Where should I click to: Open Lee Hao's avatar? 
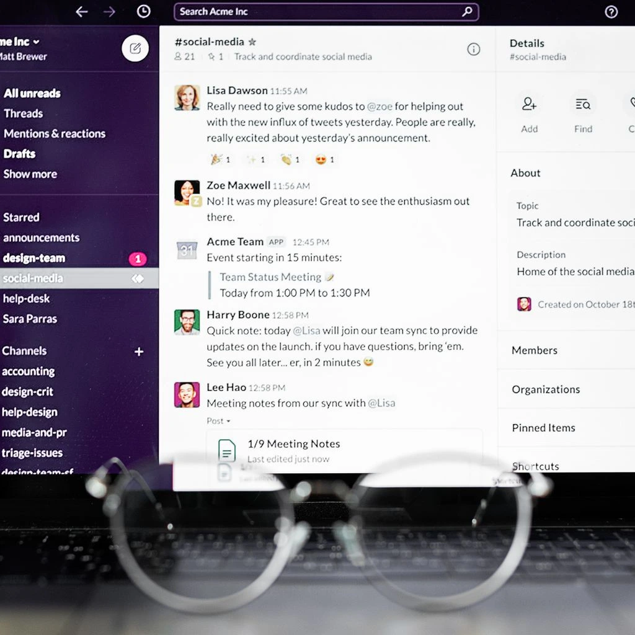click(187, 395)
